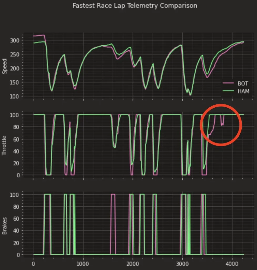Click the 4000 label on the x-axis

click(232, 263)
